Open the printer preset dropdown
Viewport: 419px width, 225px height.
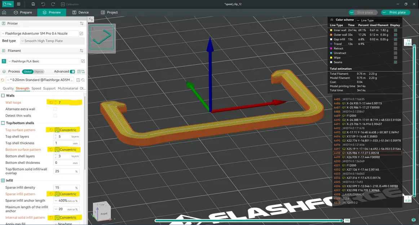tap(40, 33)
